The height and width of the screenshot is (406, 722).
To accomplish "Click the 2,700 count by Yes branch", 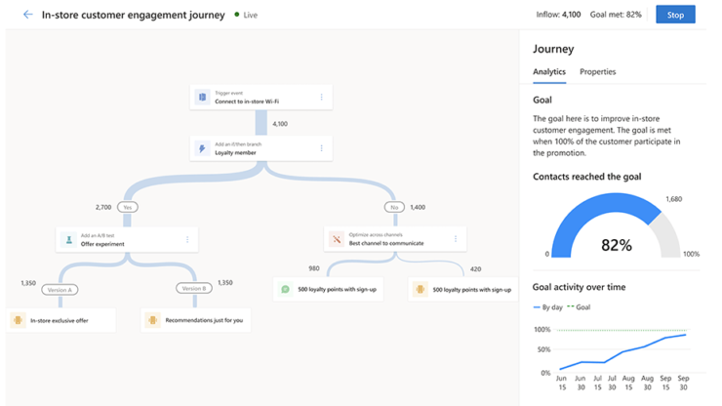I will [103, 207].
